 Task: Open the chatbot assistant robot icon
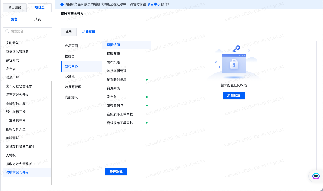pyautogui.click(x=316, y=176)
